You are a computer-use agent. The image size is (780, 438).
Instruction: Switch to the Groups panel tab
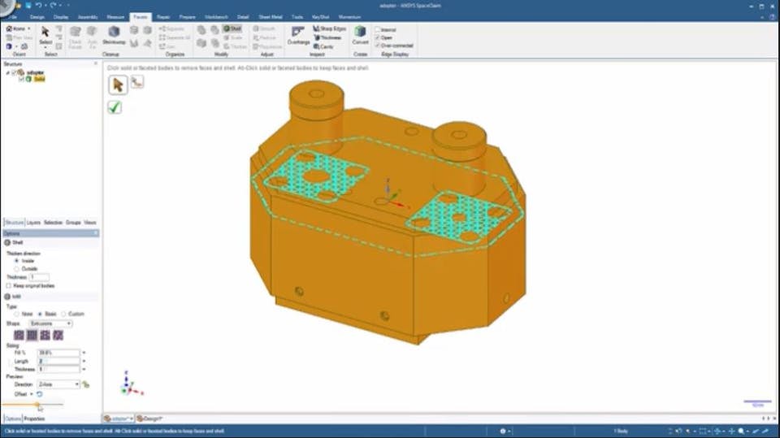click(x=73, y=223)
